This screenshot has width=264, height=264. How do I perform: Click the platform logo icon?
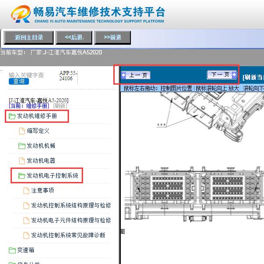(x=21, y=14)
